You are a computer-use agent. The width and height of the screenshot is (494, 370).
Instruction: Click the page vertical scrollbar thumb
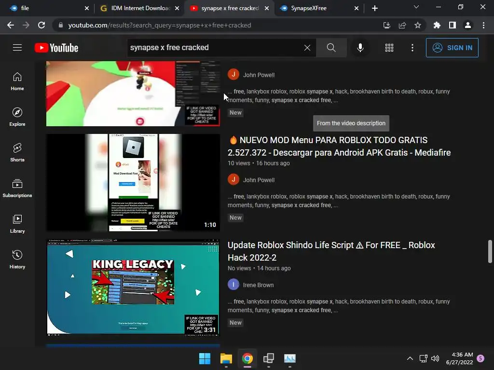(x=490, y=251)
